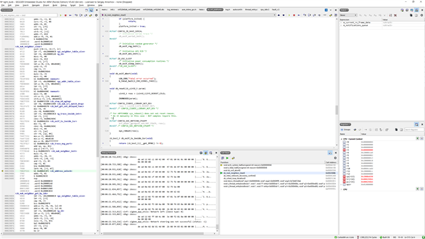Click the green play icon in Call Stack toolbar

point(227,158)
